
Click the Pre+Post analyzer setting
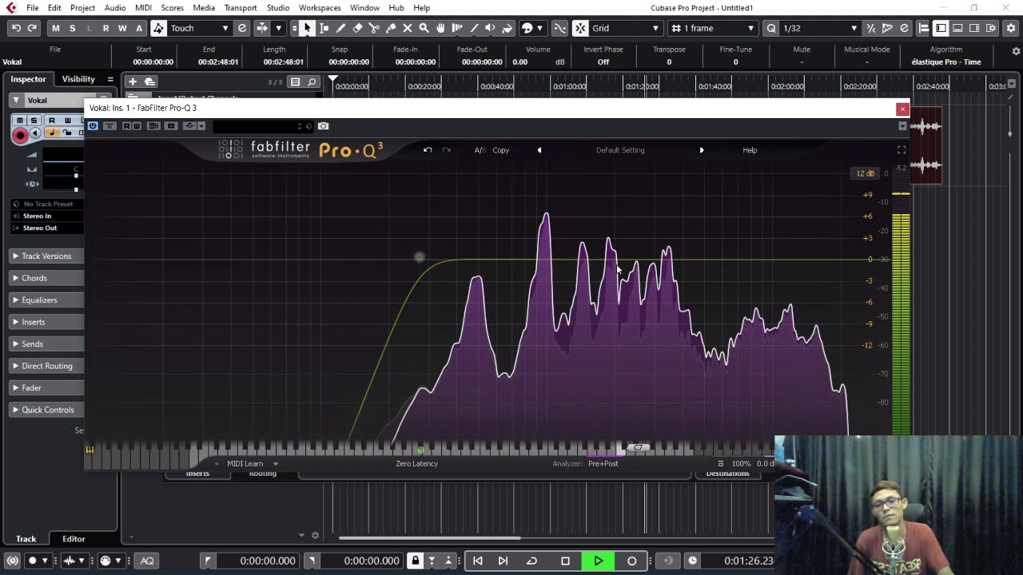pyautogui.click(x=603, y=463)
